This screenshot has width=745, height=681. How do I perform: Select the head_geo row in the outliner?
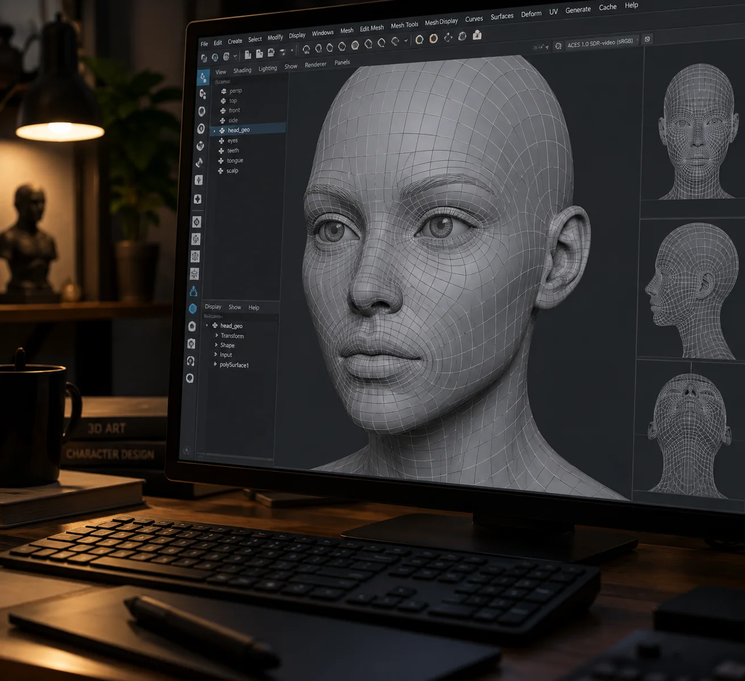248,130
